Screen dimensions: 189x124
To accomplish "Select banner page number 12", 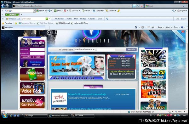I will click(92, 78).
